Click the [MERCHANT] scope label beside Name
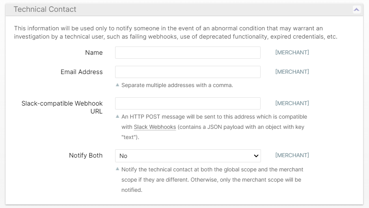Screen dimensions: 369x208 coord(292,52)
